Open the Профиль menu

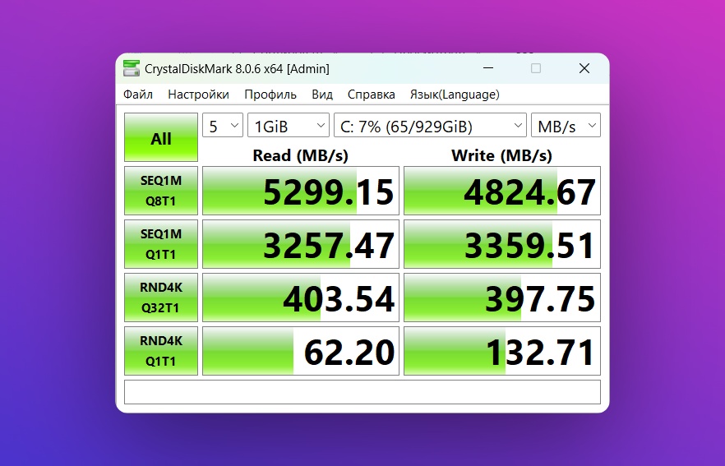pos(270,95)
